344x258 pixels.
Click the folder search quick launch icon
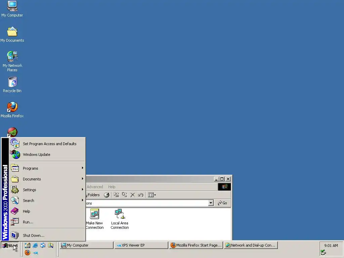pyautogui.click(x=50, y=245)
